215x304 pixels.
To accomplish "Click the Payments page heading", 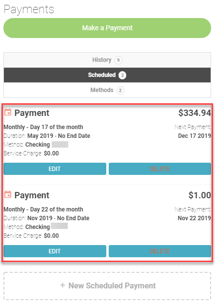I will pos(29,9).
